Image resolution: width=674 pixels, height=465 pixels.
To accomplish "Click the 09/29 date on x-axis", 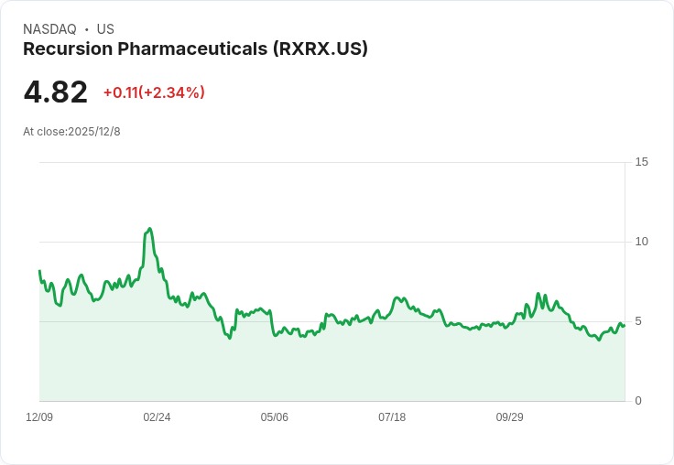I will 509,417.
